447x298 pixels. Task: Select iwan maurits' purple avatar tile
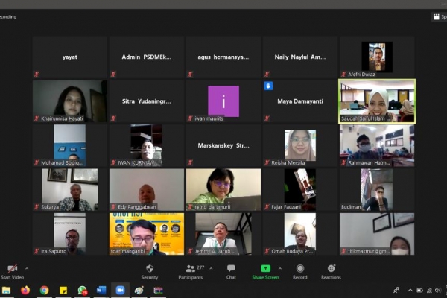click(x=223, y=101)
